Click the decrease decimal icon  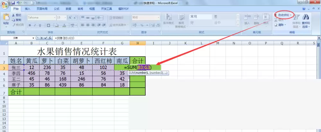158,26
